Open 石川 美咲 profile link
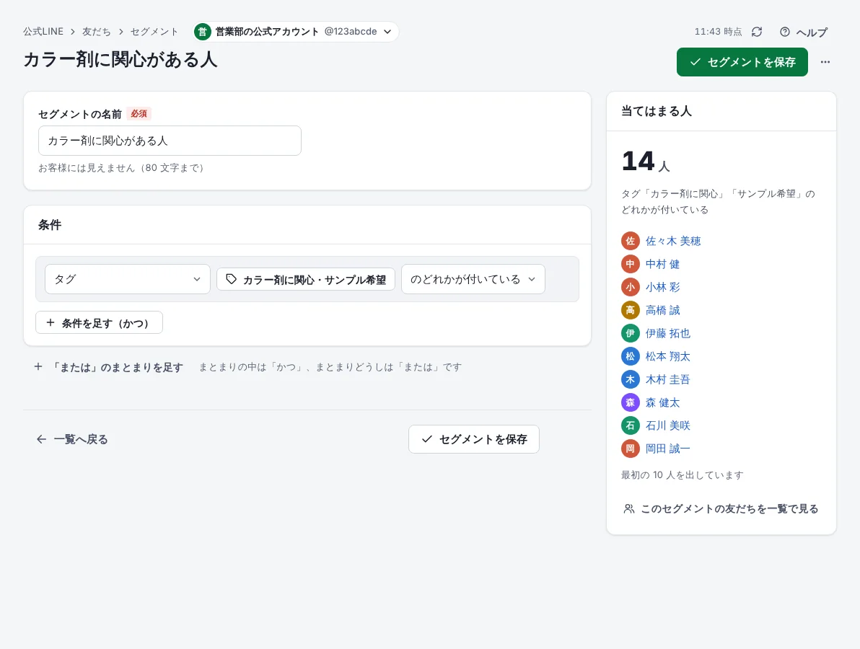This screenshot has height=649, width=860. click(667, 425)
